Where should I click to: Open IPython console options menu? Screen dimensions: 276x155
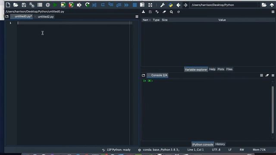point(273,75)
